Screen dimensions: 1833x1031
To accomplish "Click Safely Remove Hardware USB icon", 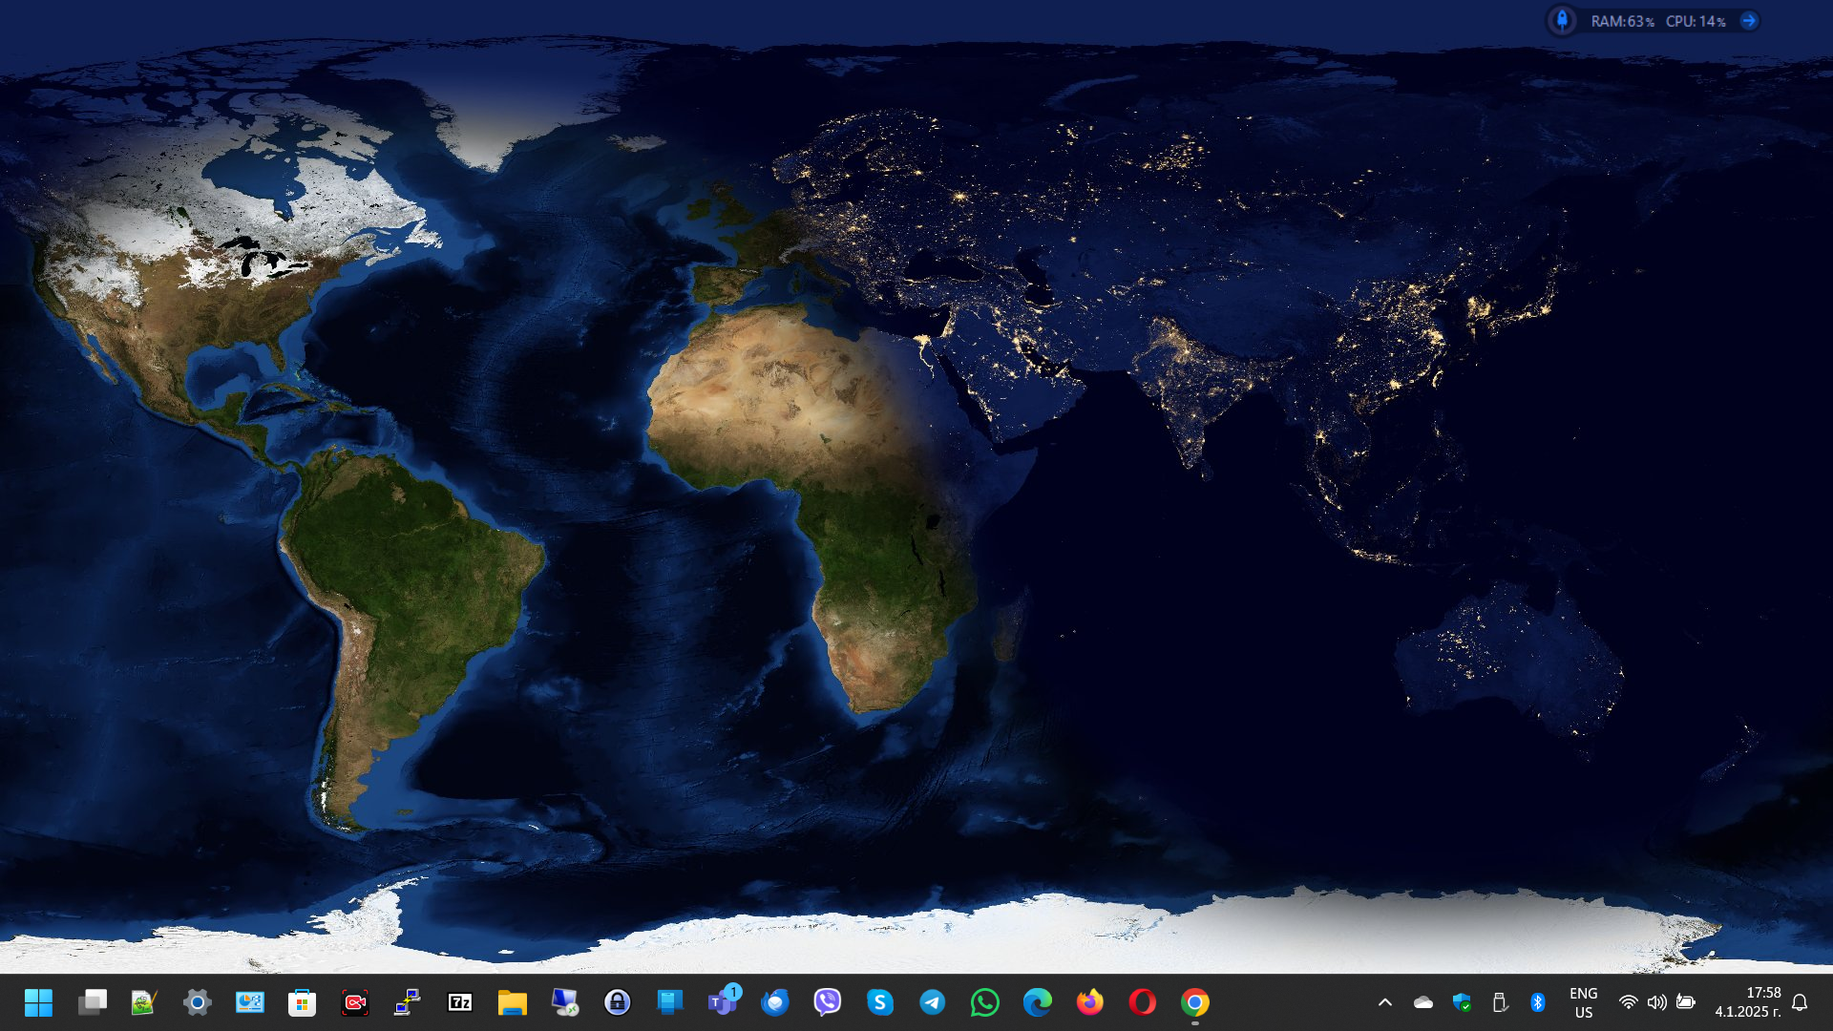I will pyautogui.click(x=1500, y=1002).
